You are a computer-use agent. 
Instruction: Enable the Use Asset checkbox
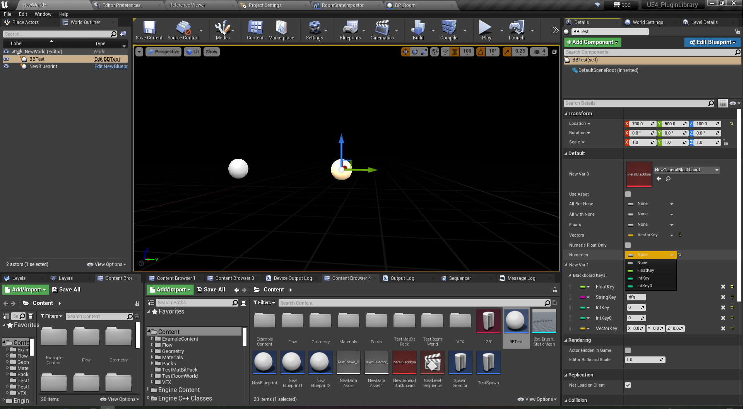click(x=628, y=194)
